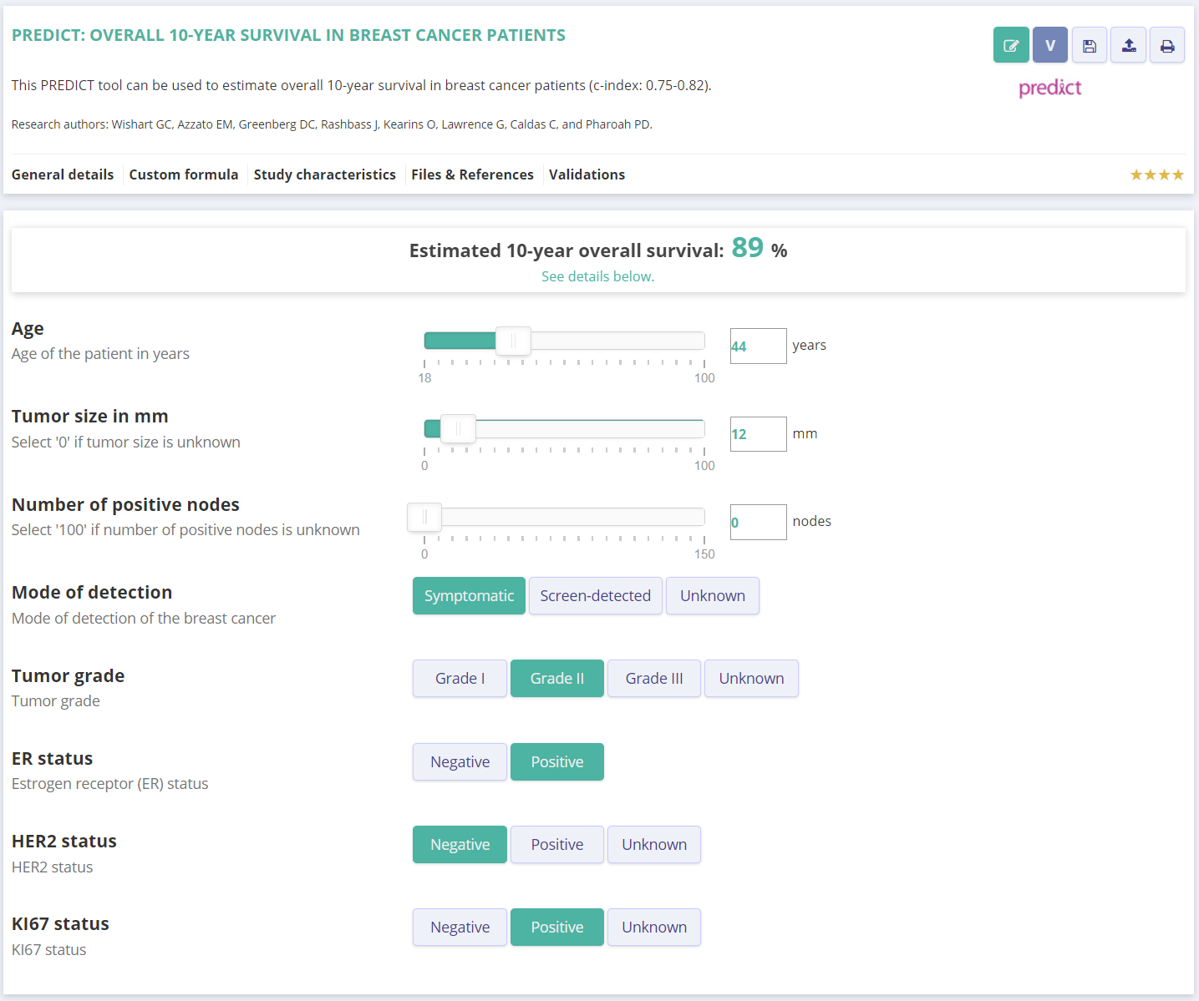This screenshot has width=1199, height=1001.
Task: Mark KI67 status as Unknown
Action: tap(653, 928)
